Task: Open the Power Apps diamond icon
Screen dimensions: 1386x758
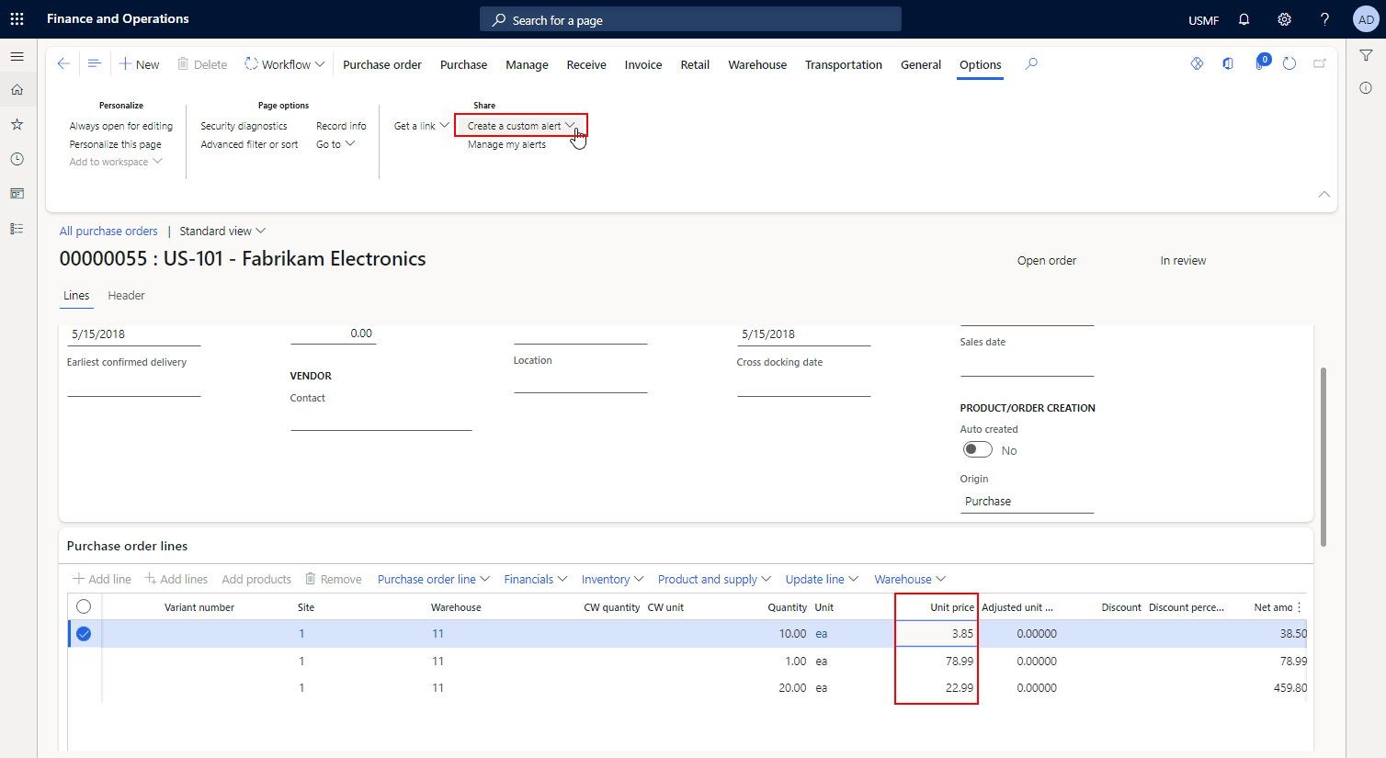Action: 1197,63
